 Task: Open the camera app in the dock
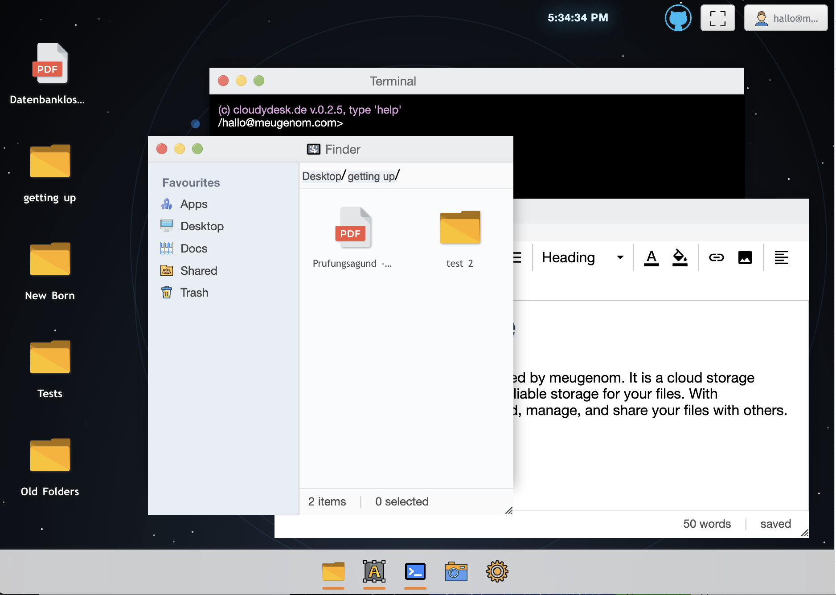click(456, 572)
